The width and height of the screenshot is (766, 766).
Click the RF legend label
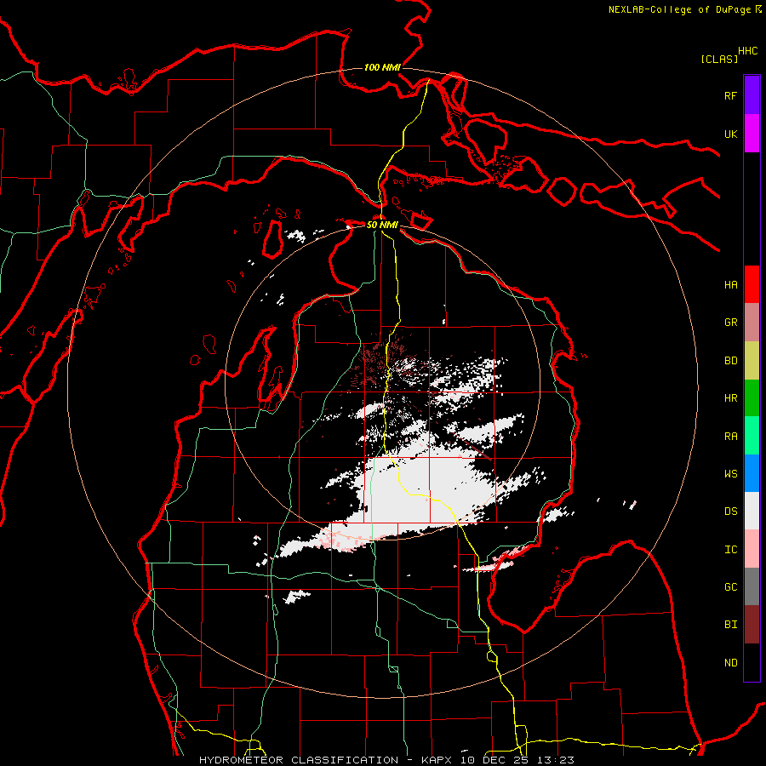[x=730, y=95]
